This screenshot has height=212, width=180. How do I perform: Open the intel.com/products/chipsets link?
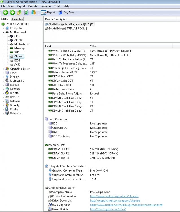tap(114, 196)
